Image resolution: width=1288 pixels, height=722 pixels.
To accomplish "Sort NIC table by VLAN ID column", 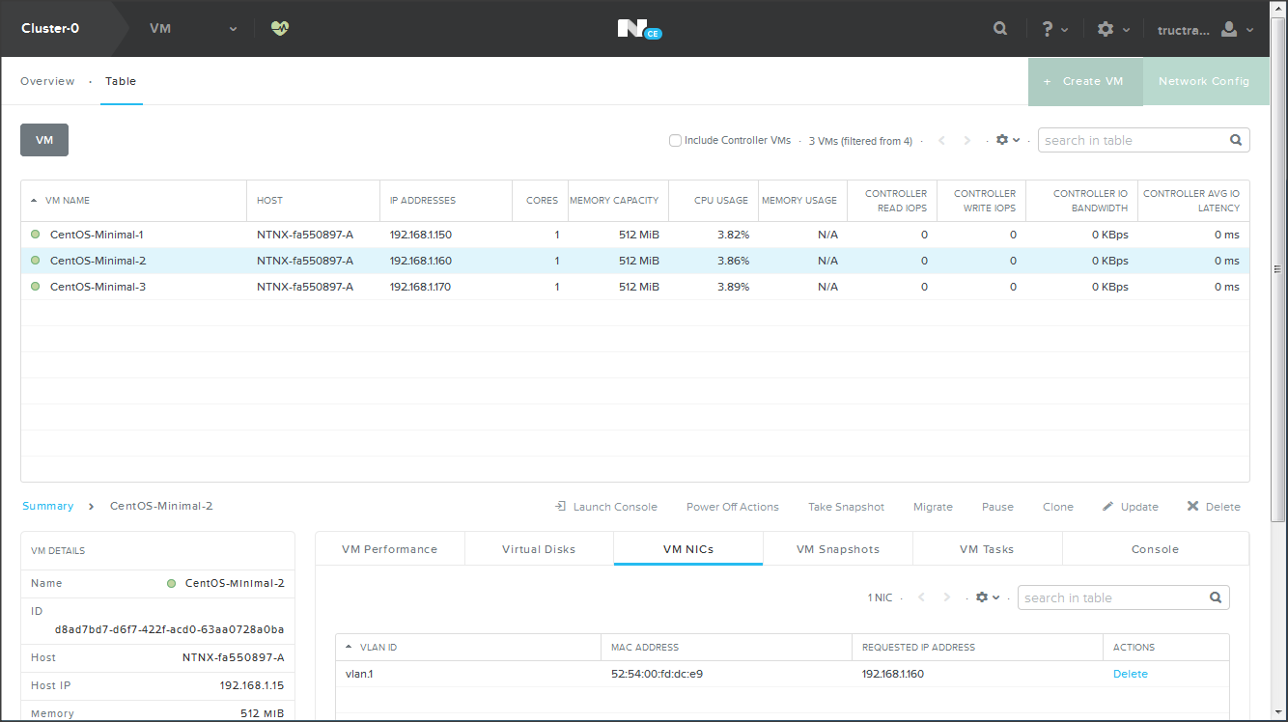I will click(x=378, y=648).
